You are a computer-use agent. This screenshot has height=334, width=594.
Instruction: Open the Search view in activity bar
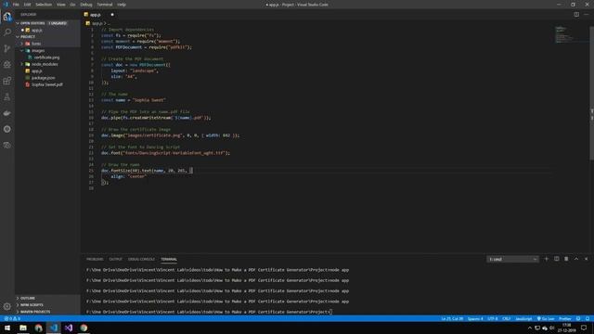[7, 32]
